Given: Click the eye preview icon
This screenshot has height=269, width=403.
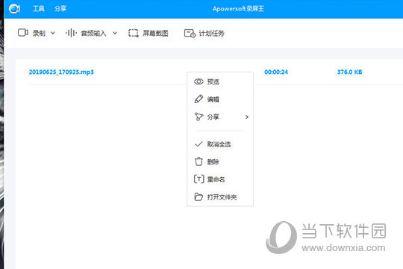Looking at the screenshot, I should pyautogui.click(x=199, y=81).
